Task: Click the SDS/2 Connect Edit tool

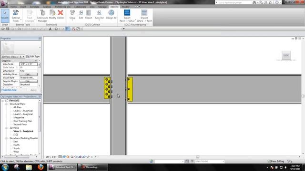Action: pyautogui.click(x=81, y=15)
